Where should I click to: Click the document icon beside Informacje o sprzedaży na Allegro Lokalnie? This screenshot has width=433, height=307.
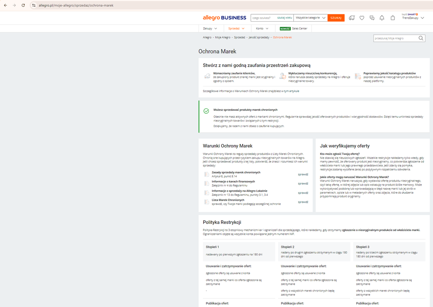[x=207, y=193]
